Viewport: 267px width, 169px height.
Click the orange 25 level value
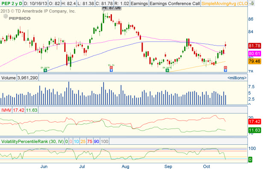pyautogui.click(x=83, y=141)
